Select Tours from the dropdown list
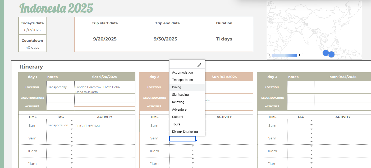This screenshot has height=168, width=371. (x=176, y=124)
